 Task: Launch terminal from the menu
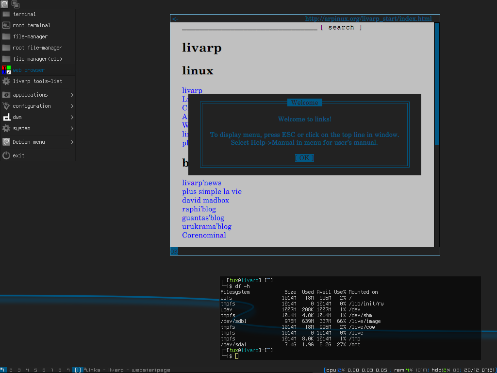point(38,14)
